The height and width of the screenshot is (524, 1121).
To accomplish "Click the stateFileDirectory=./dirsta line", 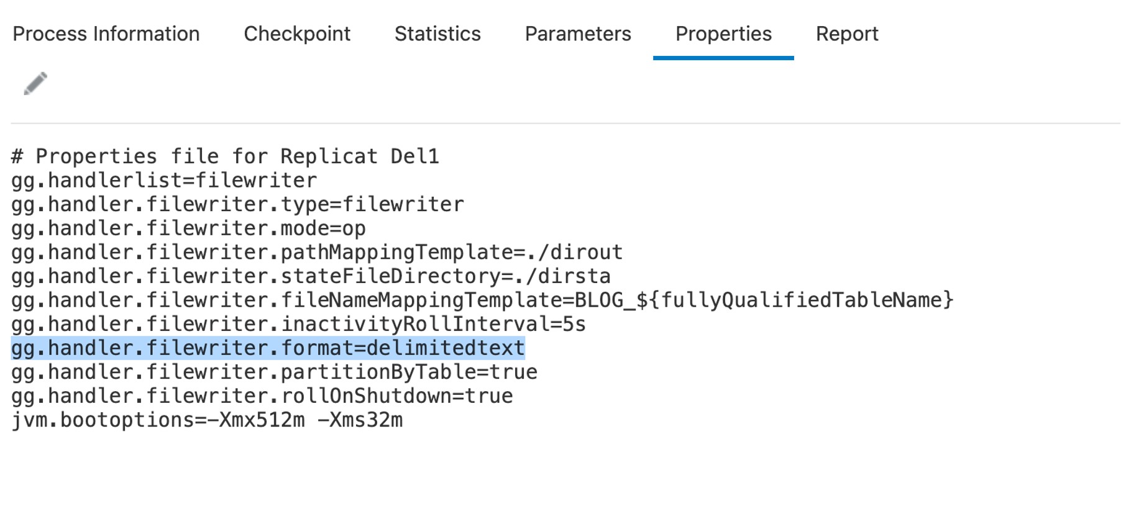I will point(311,276).
